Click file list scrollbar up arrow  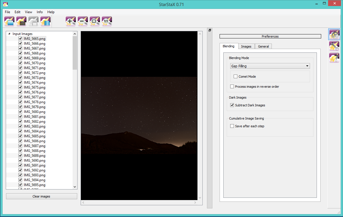click(75, 34)
